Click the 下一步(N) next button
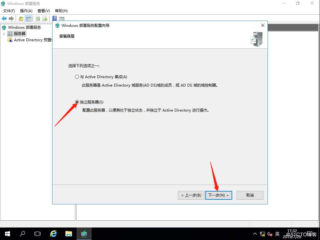 [x=218, y=195]
